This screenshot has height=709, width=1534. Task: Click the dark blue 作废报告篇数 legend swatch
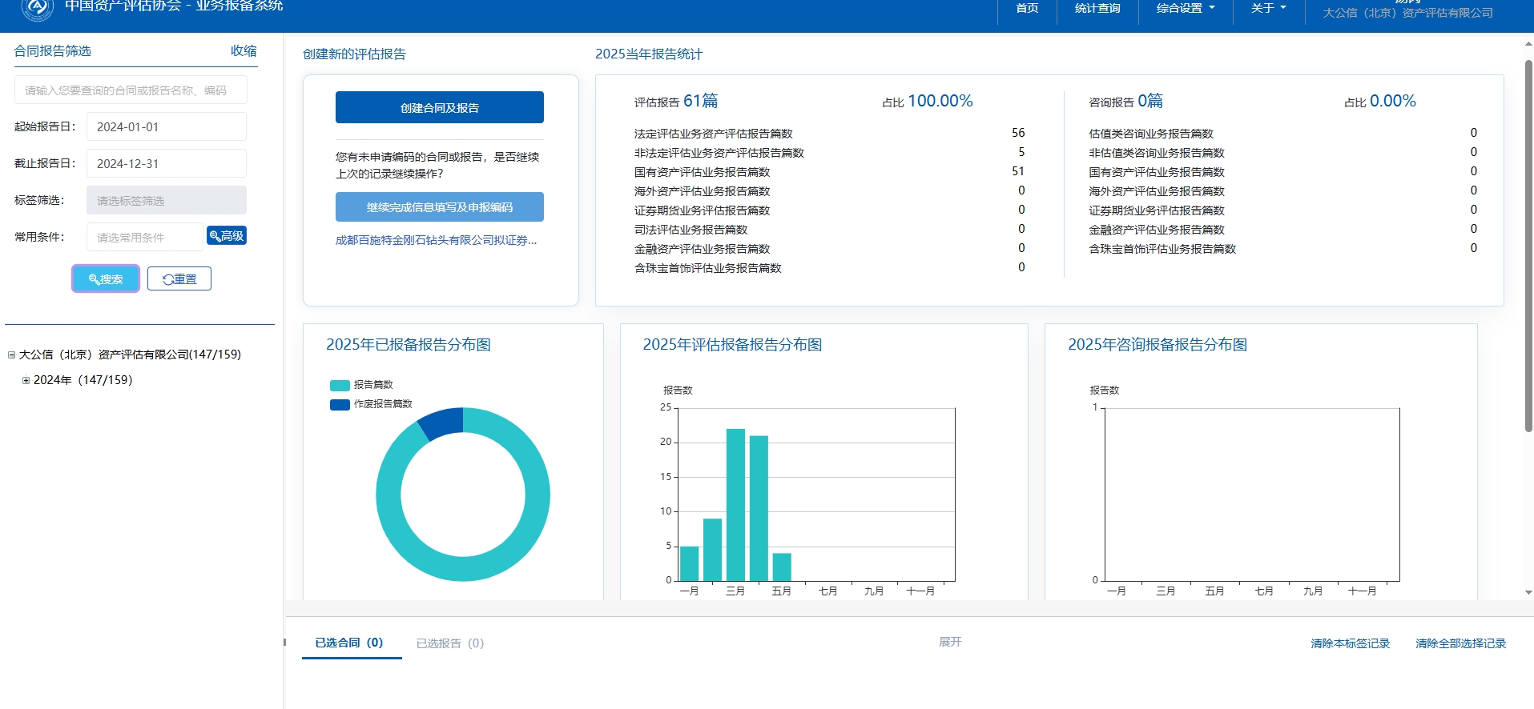(340, 404)
